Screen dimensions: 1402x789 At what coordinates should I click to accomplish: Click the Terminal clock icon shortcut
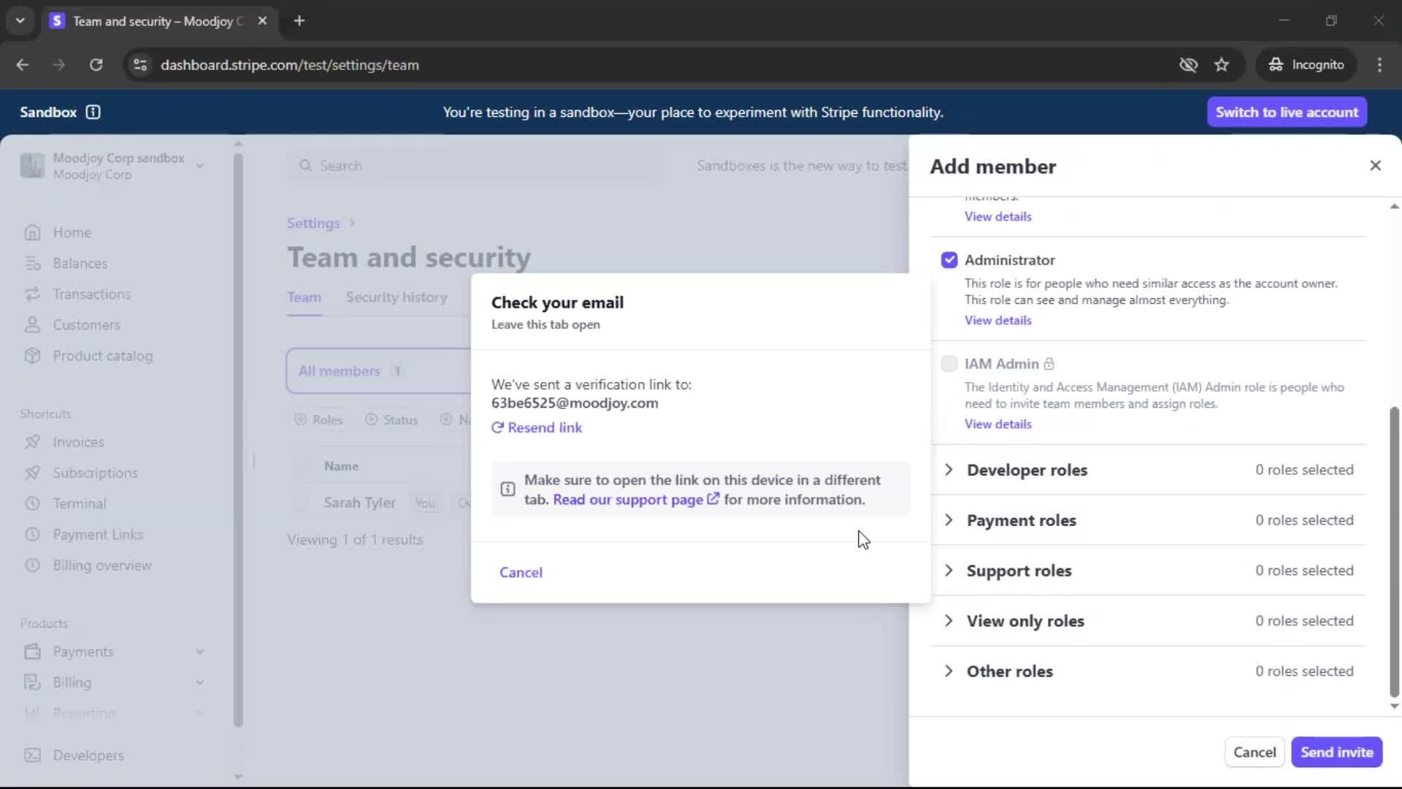[x=32, y=503]
